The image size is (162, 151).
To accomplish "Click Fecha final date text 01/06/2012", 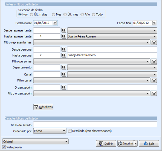I will [x=141, y=23].
